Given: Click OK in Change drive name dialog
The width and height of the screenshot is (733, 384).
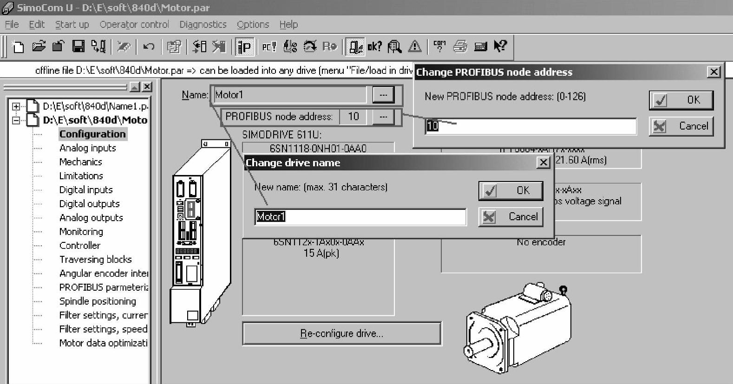Looking at the screenshot, I should 510,190.
